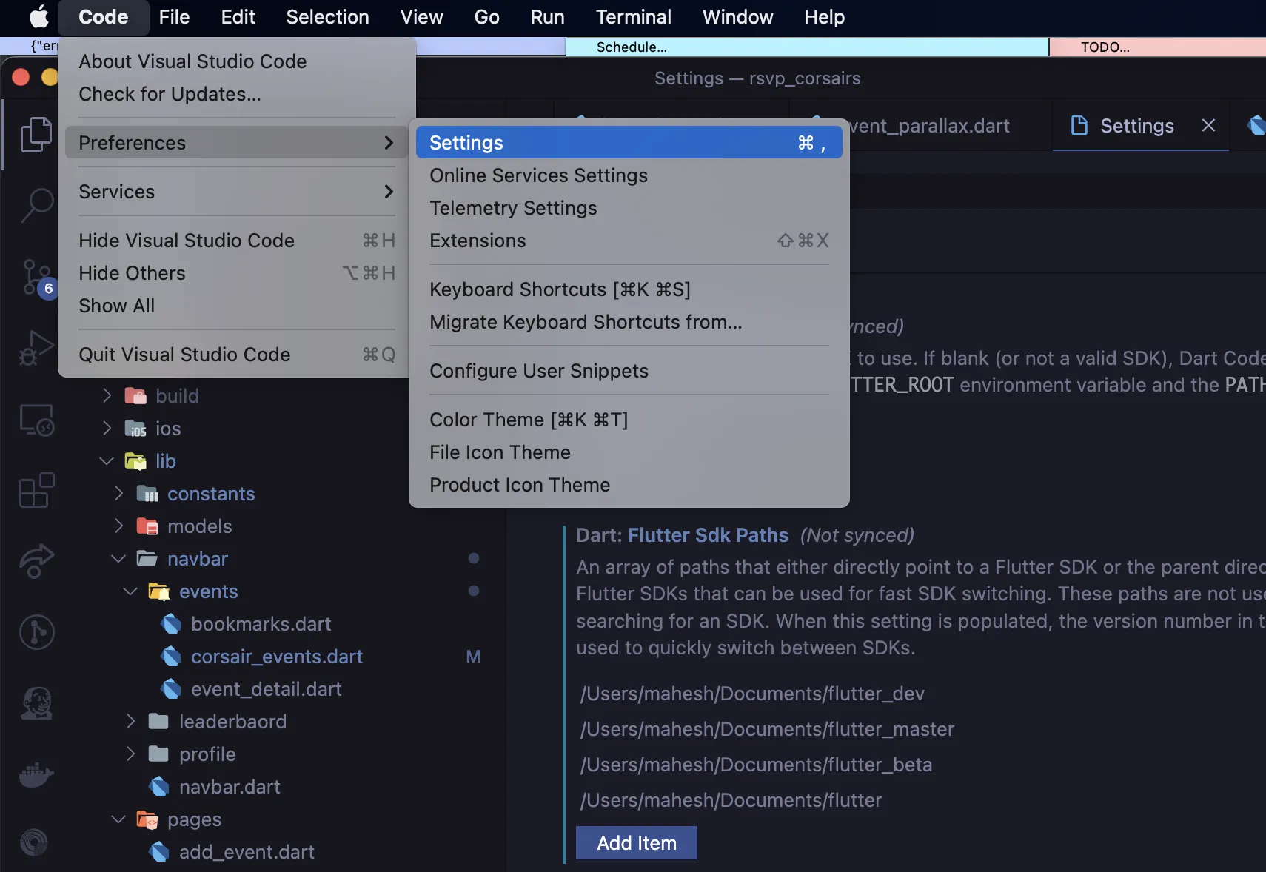Open the Extensions view in the activity bar
Viewport: 1266px width, 872px height.
(x=36, y=490)
